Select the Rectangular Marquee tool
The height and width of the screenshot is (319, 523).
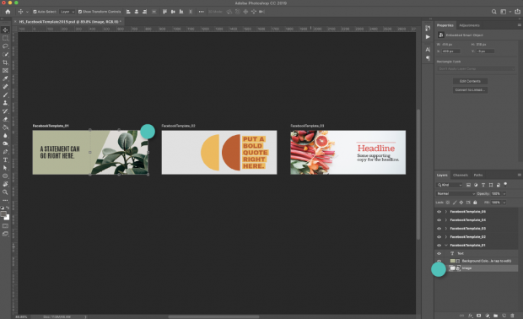(x=5, y=38)
